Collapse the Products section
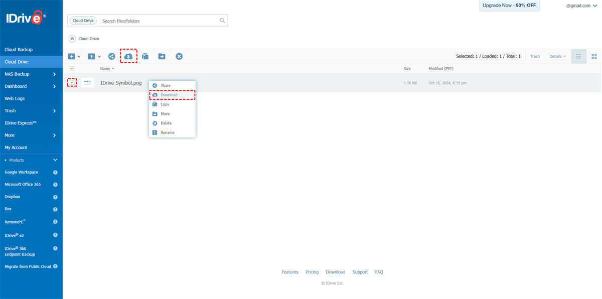This screenshot has height=299, width=602. click(x=55, y=160)
